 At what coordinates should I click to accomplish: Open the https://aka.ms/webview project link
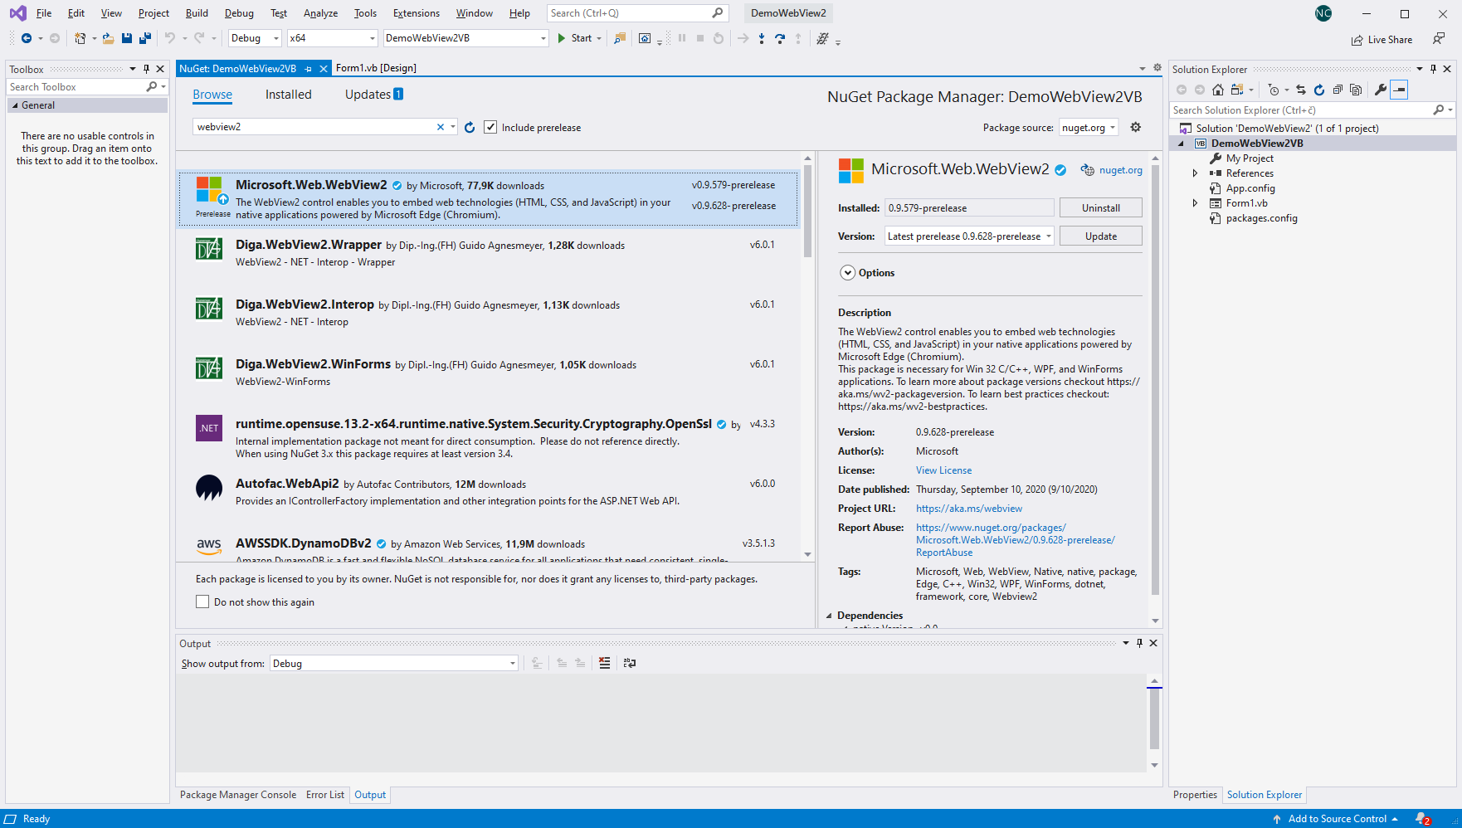pyautogui.click(x=969, y=509)
